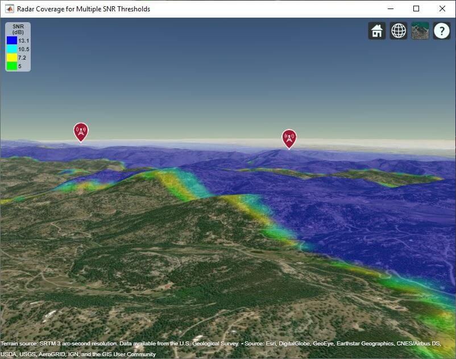Select the globe navigation icon
The height and width of the screenshot is (359, 456).
tap(398, 31)
